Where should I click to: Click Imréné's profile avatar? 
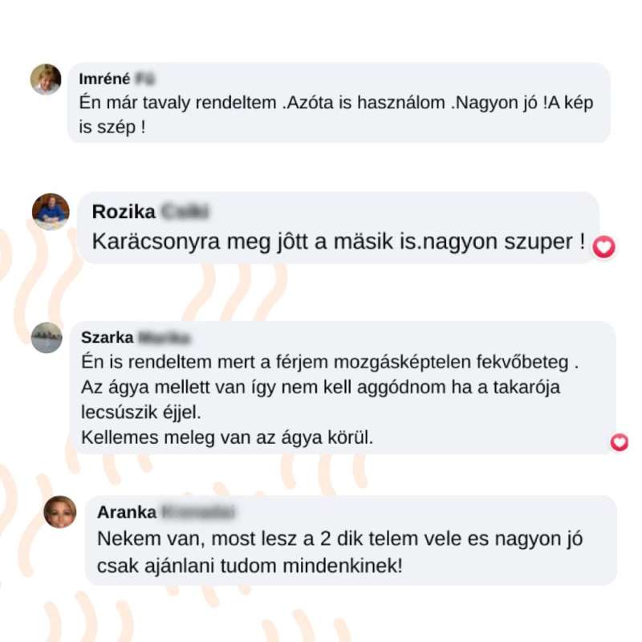(46, 79)
